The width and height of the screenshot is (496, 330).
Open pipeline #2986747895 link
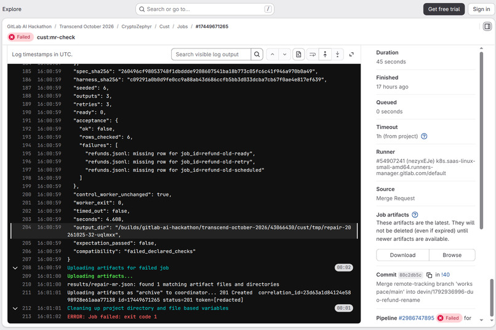click(416, 318)
